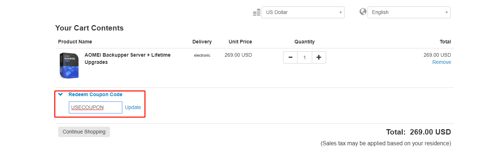
Task: Focus the USECOUPON coupon code field
Action: point(95,107)
